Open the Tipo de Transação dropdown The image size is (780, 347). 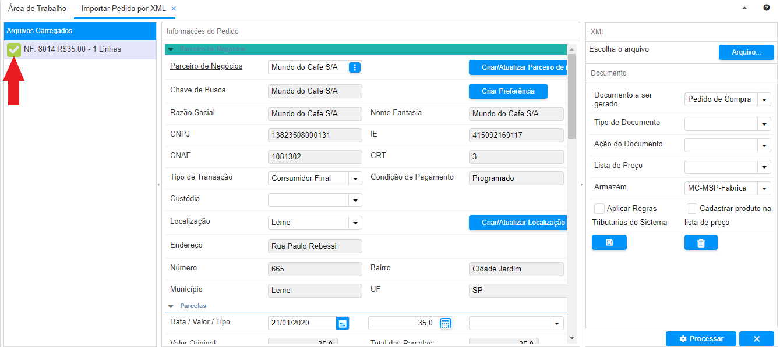355,178
